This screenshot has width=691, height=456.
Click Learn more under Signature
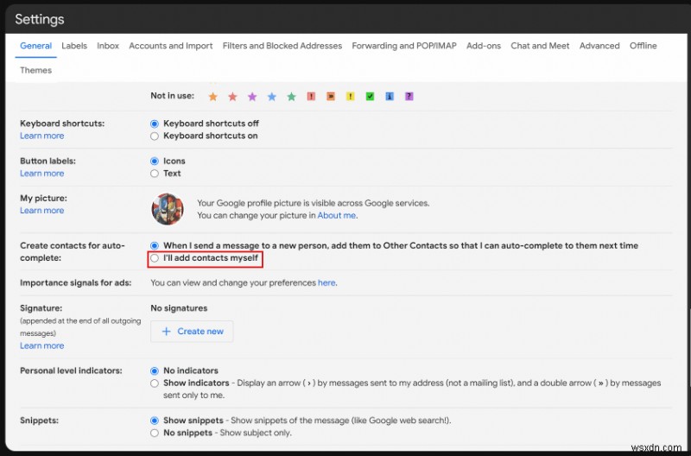[41, 345]
